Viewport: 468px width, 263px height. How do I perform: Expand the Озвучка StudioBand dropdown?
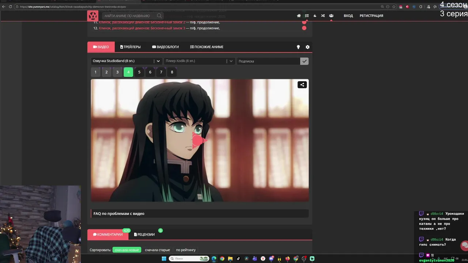pos(127,61)
